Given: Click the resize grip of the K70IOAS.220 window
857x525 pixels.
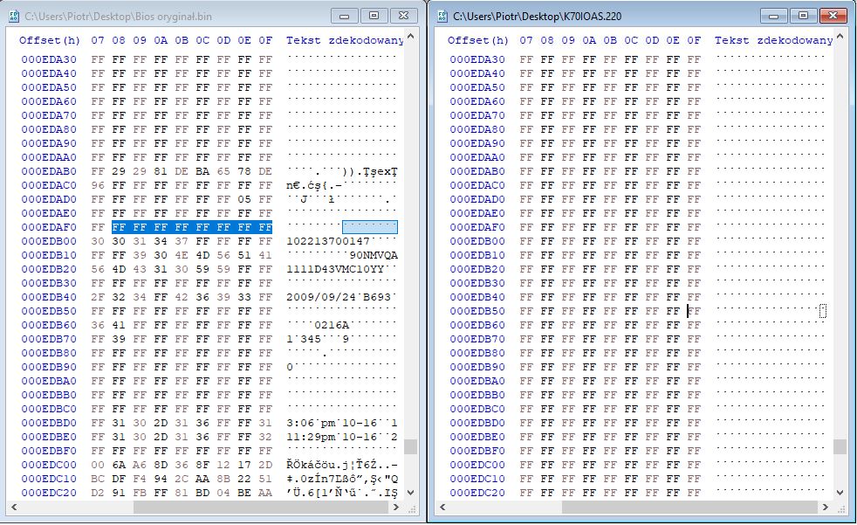Looking at the screenshot, I should (840, 508).
